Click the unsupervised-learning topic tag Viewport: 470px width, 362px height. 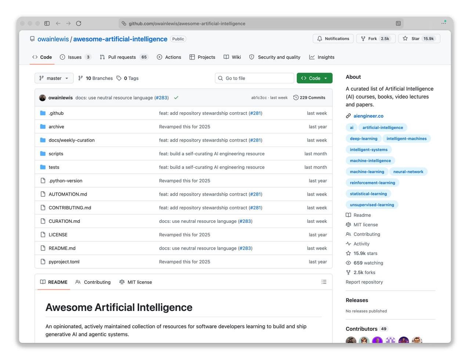[x=372, y=205]
